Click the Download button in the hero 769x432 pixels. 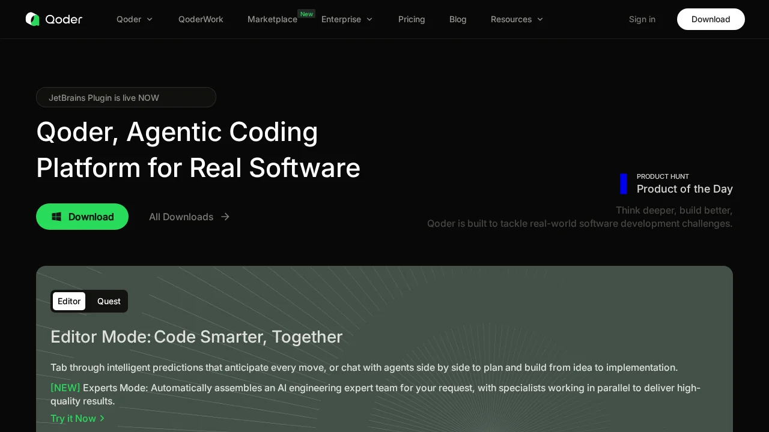(x=82, y=217)
